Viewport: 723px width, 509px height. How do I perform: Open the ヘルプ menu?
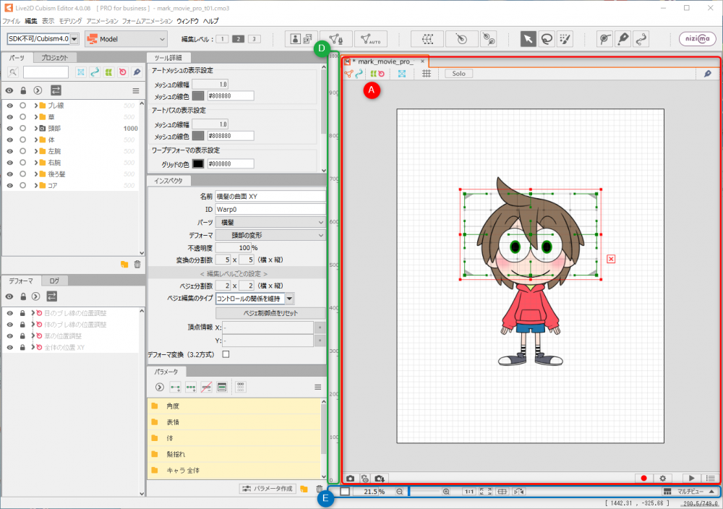pos(210,21)
